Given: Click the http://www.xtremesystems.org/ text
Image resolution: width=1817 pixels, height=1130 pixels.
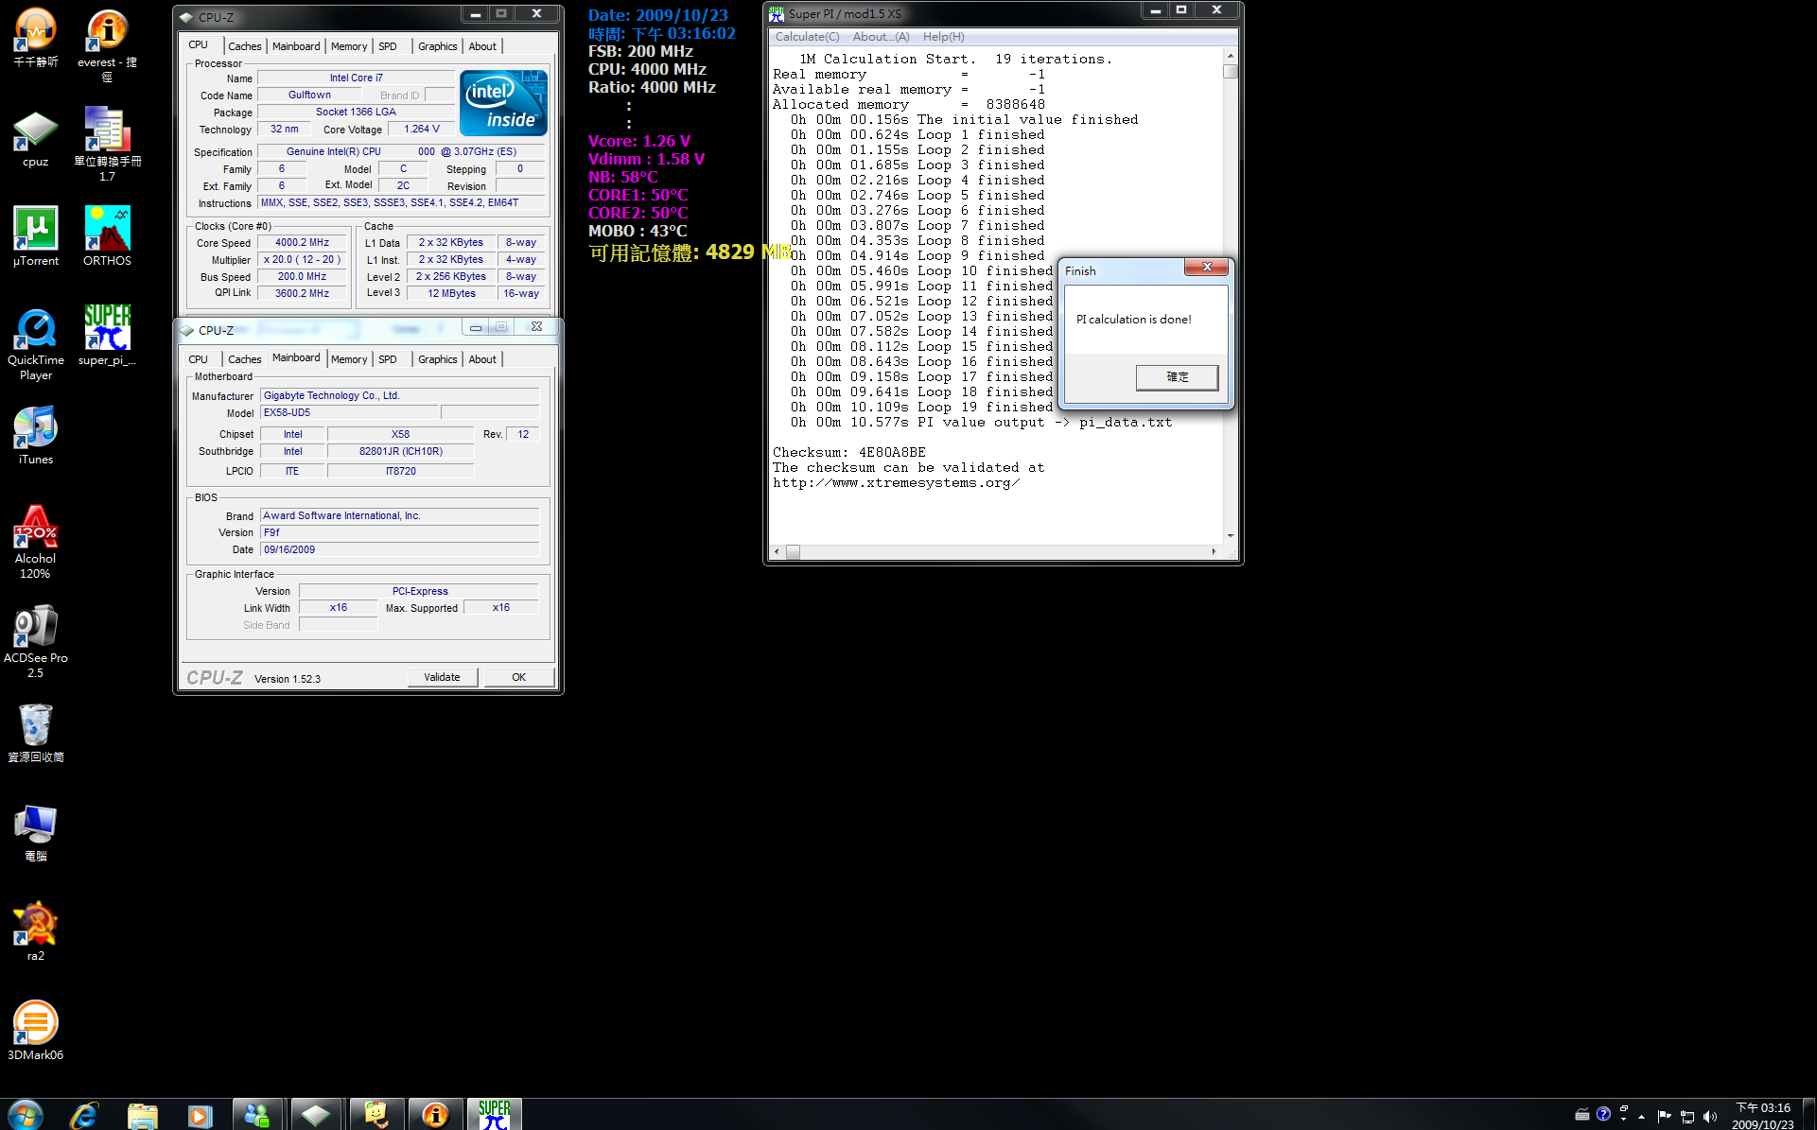Looking at the screenshot, I should pyautogui.click(x=896, y=483).
